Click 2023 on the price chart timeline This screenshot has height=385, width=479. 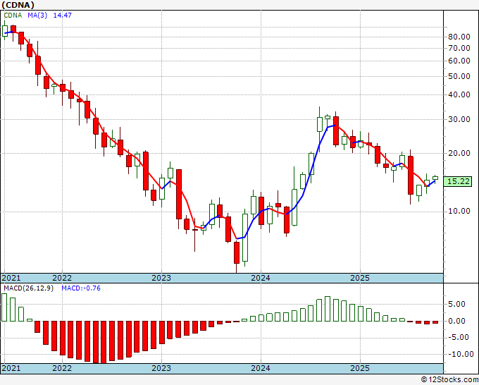point(161,278)
